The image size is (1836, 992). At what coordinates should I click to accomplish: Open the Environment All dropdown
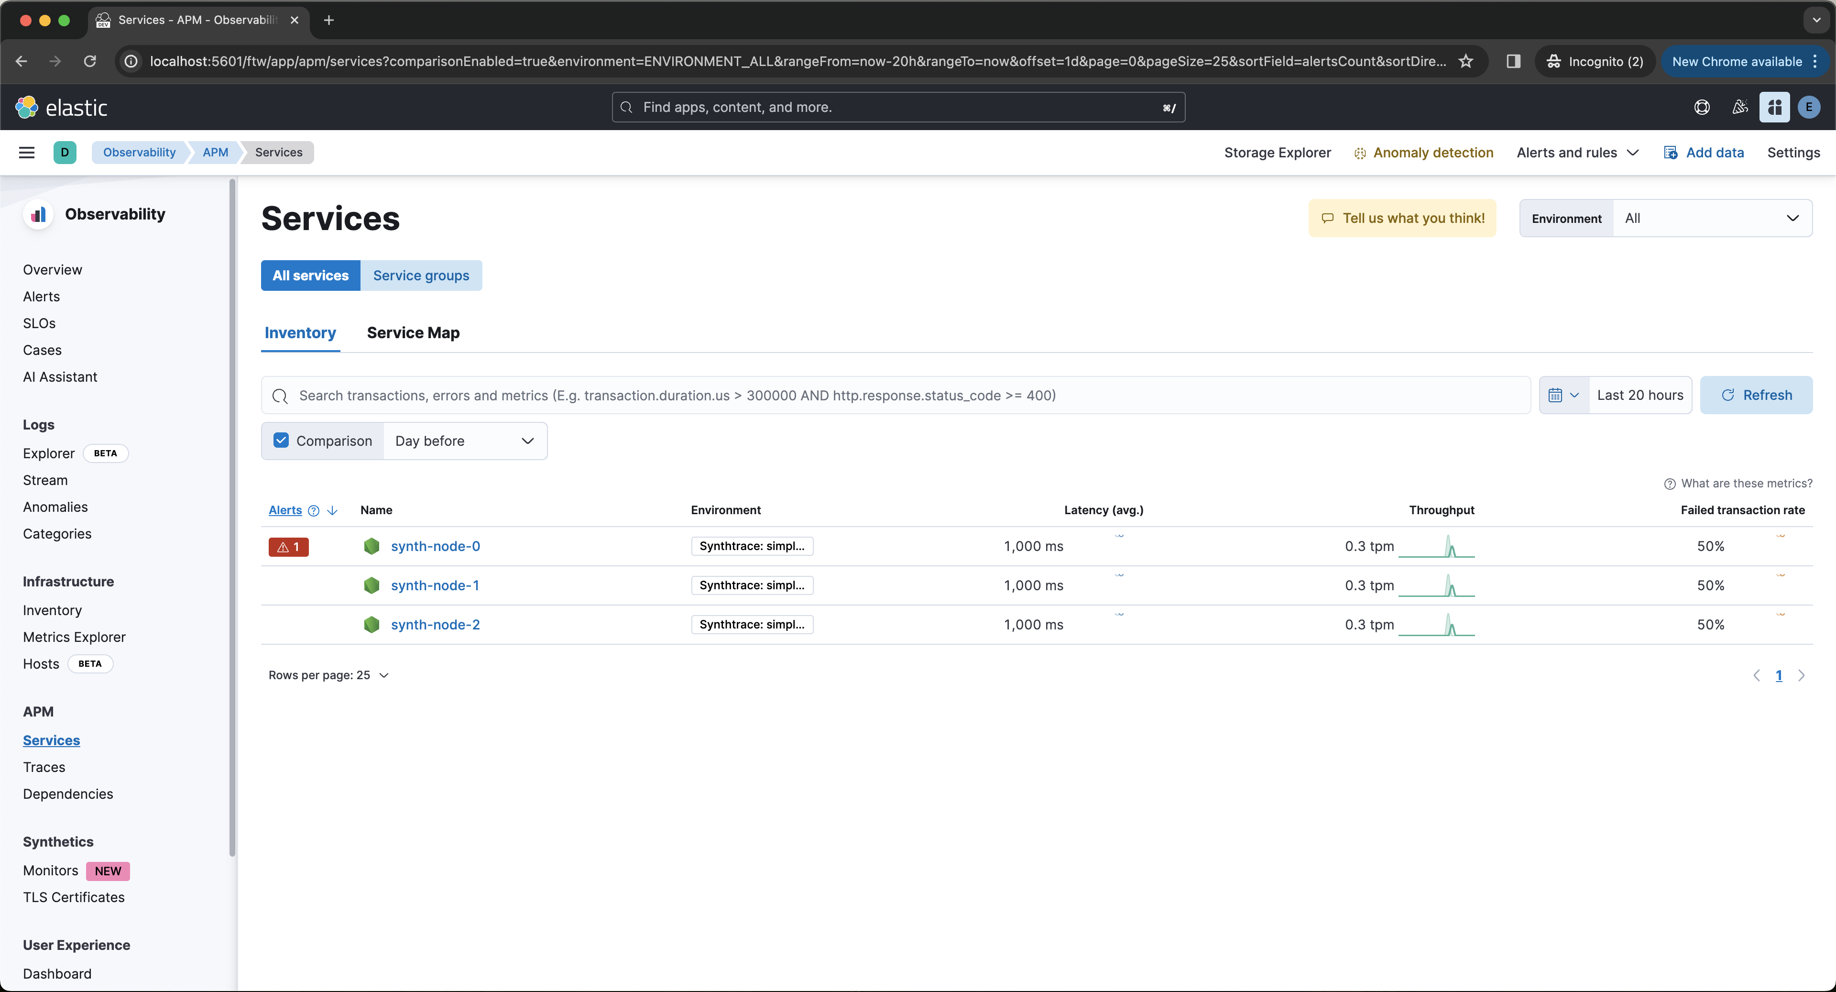tap(1712, 218)
